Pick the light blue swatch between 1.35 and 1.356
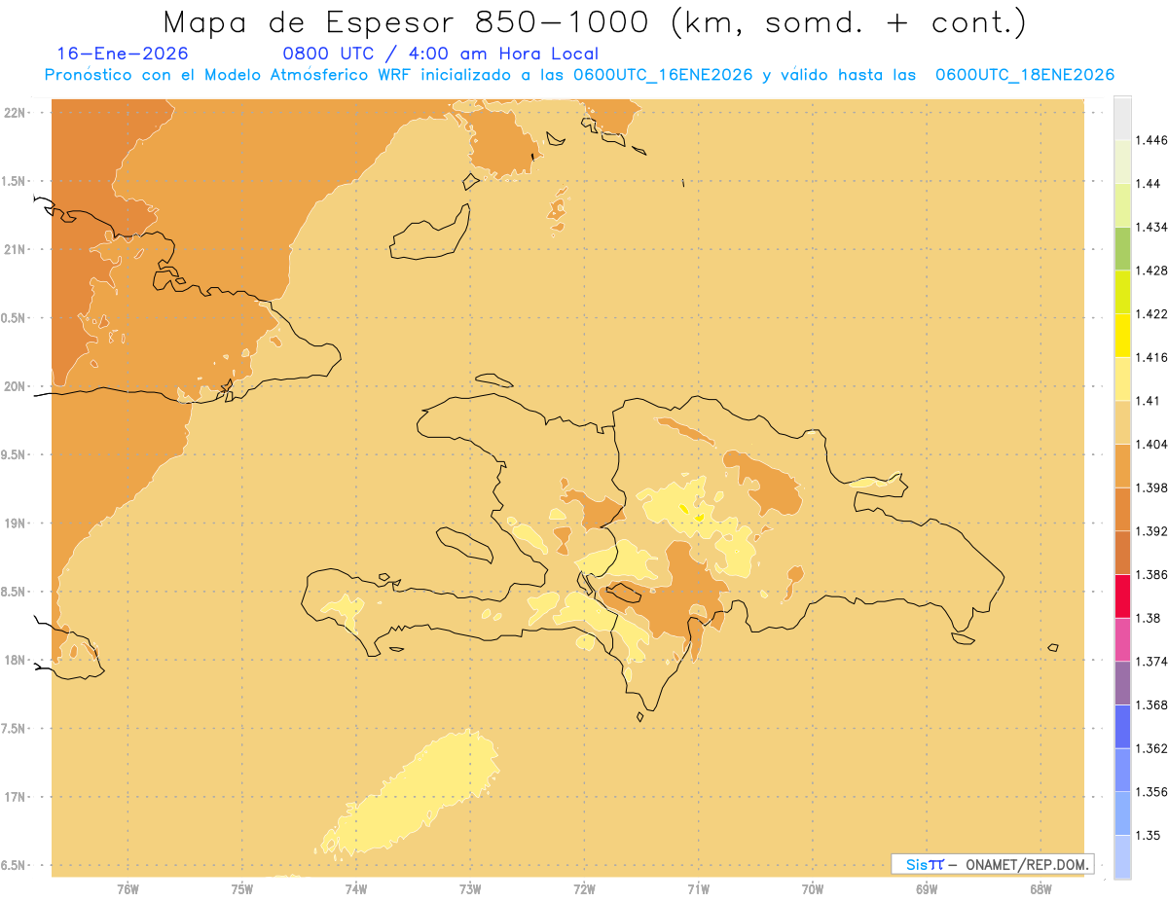Viewport: 1168px width, 902px height. [x=1122, y=813]
